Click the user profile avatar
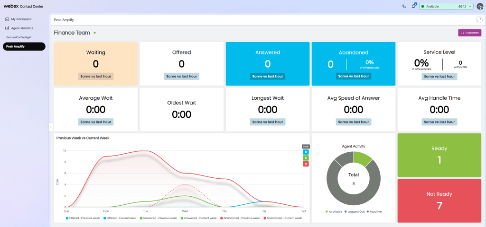 tap(480, 7)
